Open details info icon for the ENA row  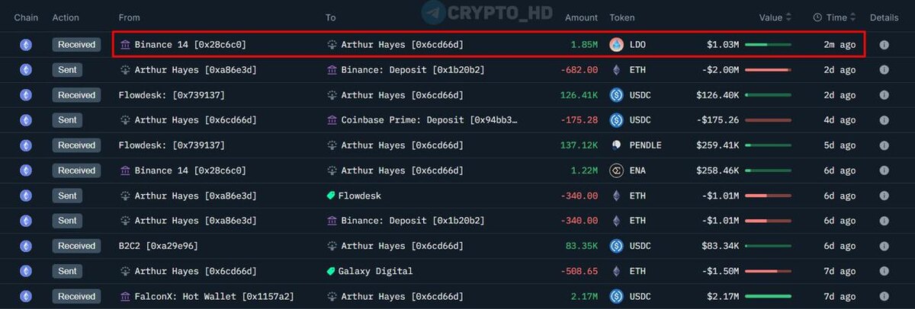pos(884,170)
